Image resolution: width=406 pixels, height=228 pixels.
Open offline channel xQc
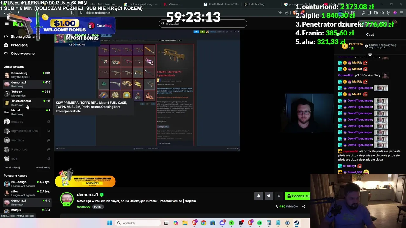pos(27,159)
